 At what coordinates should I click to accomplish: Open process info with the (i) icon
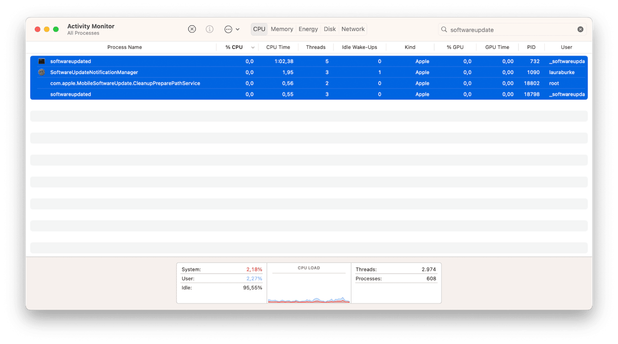pos(209,29)
